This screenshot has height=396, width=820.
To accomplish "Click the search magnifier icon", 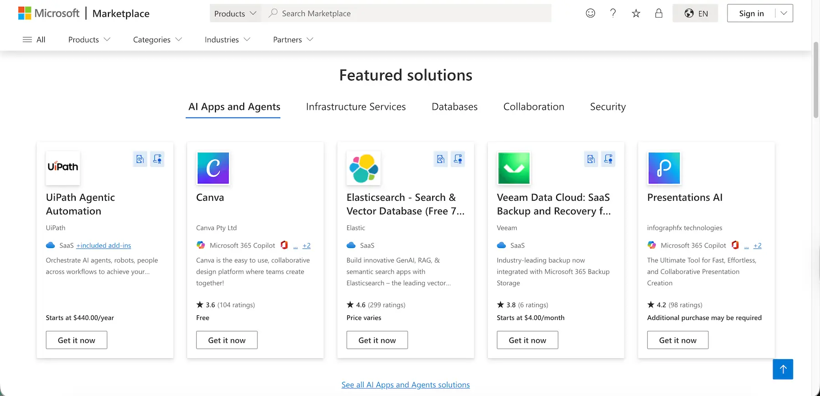I will coord(273,13).
